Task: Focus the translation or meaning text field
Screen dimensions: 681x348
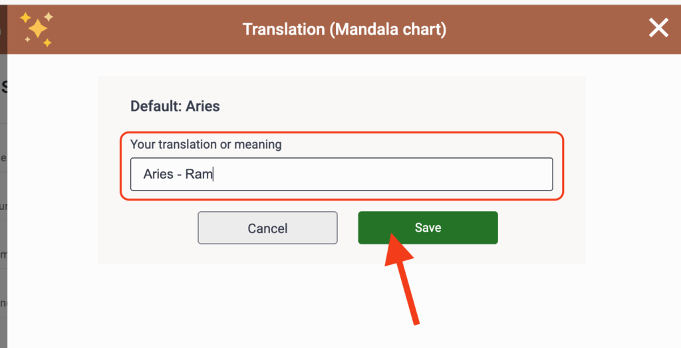Action: coord(341,174)
